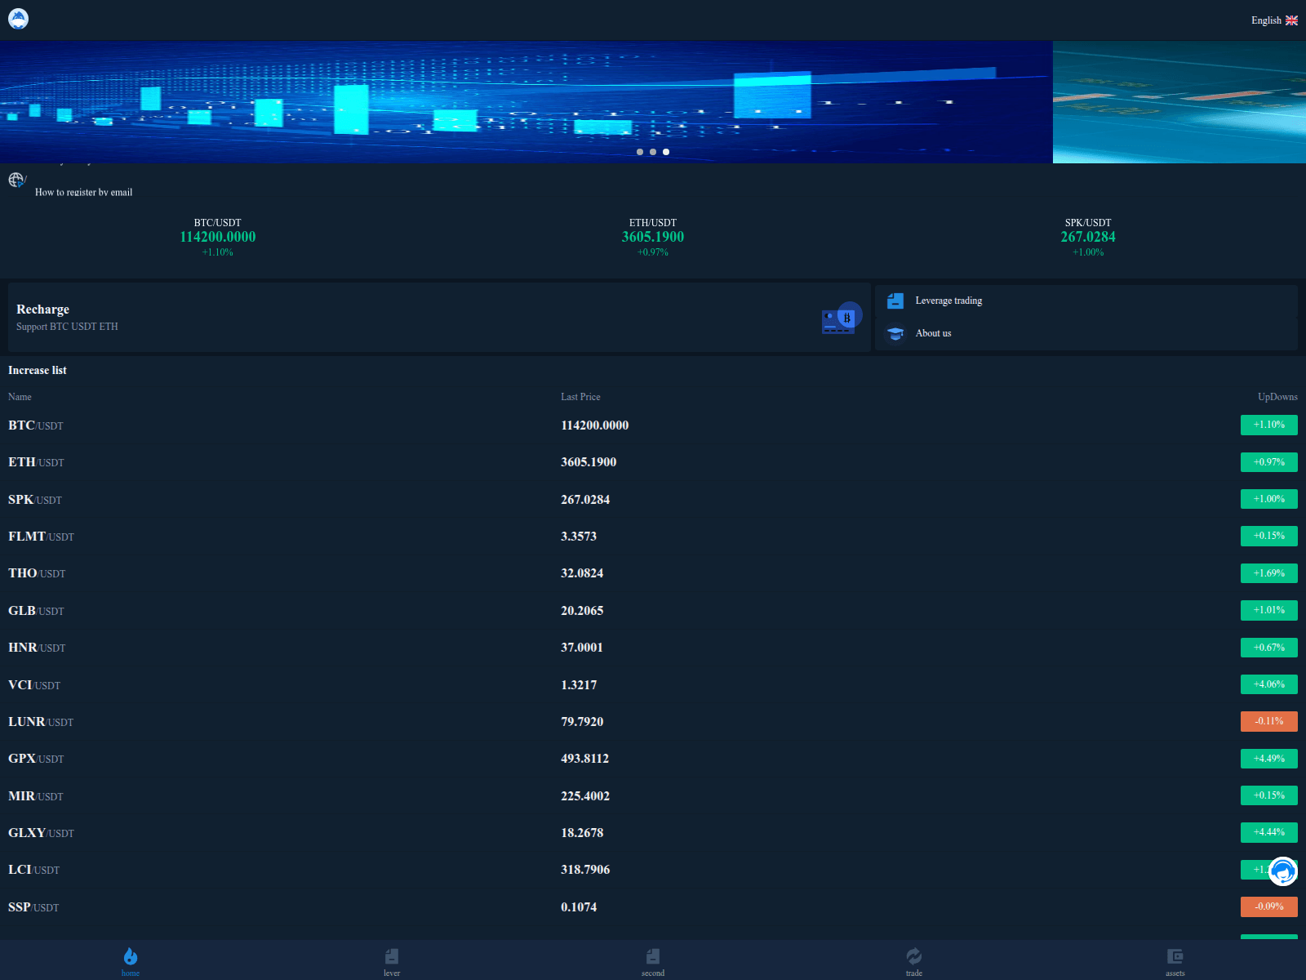Switch to the assets tab

(x=1175, y=962)
